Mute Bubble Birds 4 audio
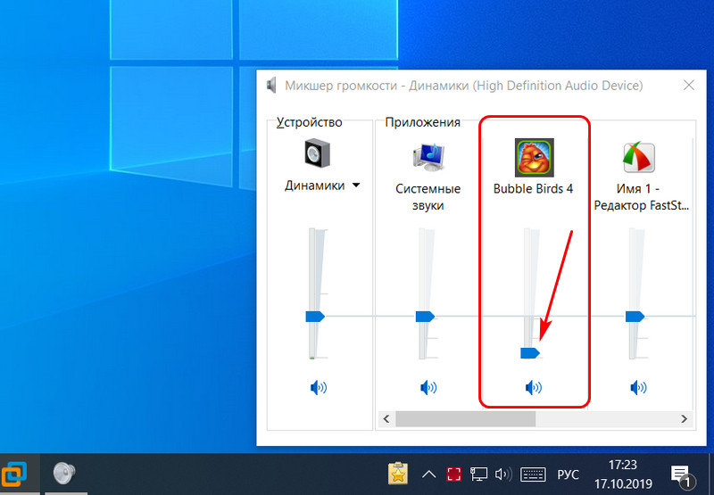The width and height of the screenshot is (714, 495). point(533,388)
